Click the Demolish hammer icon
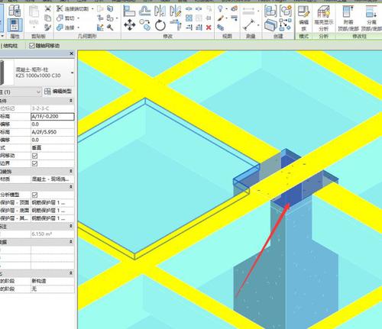 pyautogui.click(x=110, y=27)
